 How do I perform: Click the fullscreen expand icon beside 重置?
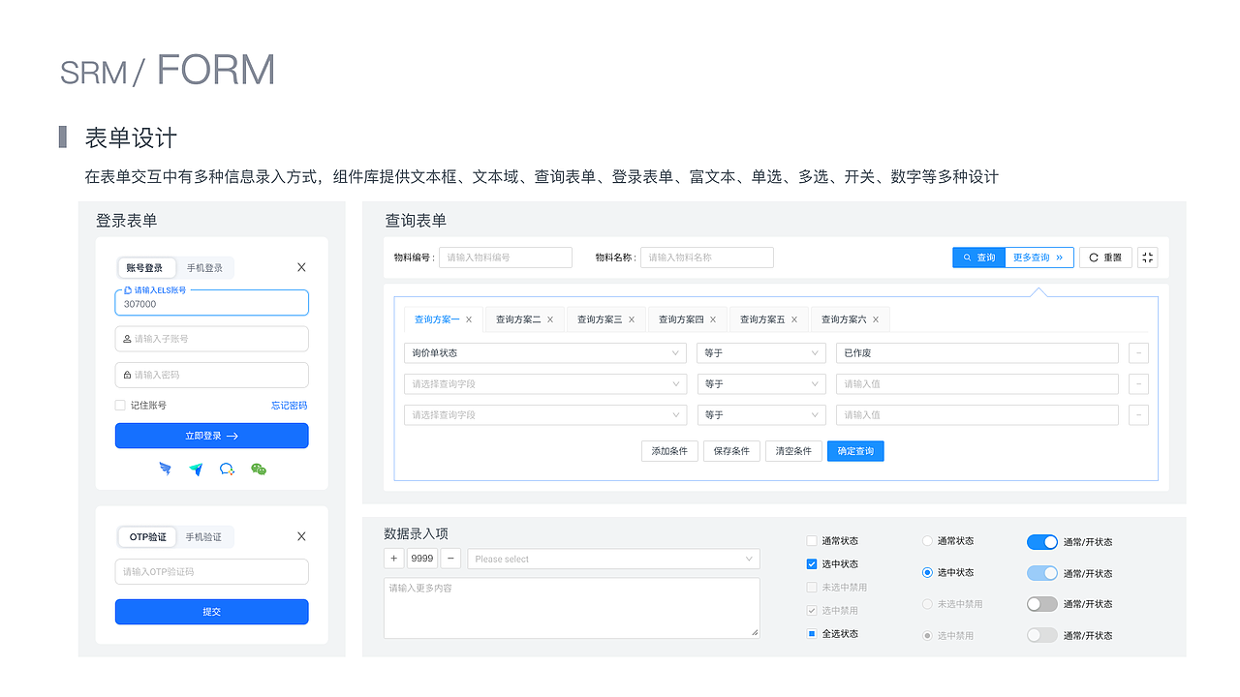point(1147,257)
